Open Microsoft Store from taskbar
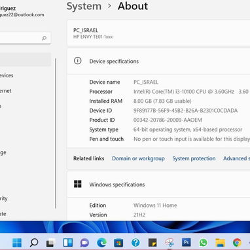 (118, 243)
